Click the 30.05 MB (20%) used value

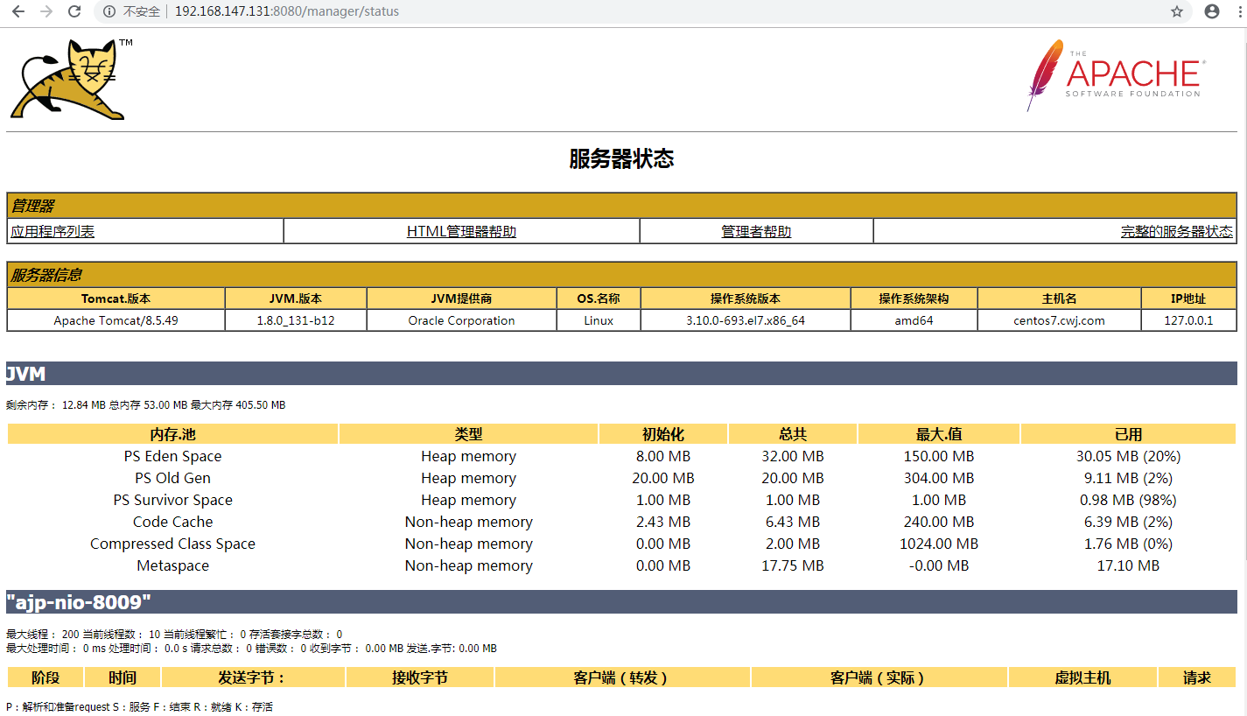click(x=1128, y=456)
